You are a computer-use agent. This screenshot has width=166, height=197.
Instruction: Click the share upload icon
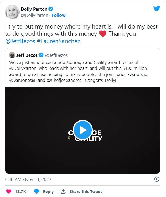point(63,191)
